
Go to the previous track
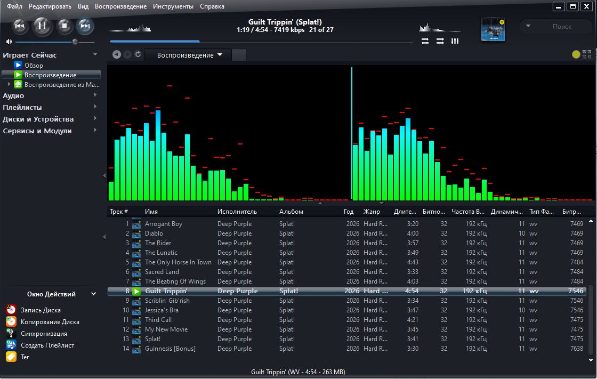click(x=19, y=26)
